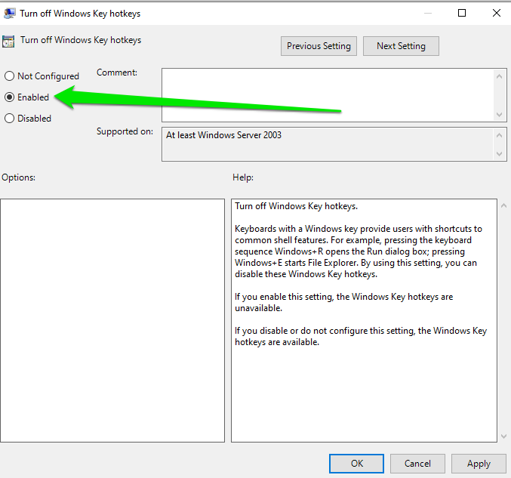Minimize the policy dialog window
Viewport: 511px width, 478px height.
tap(428, 13)
